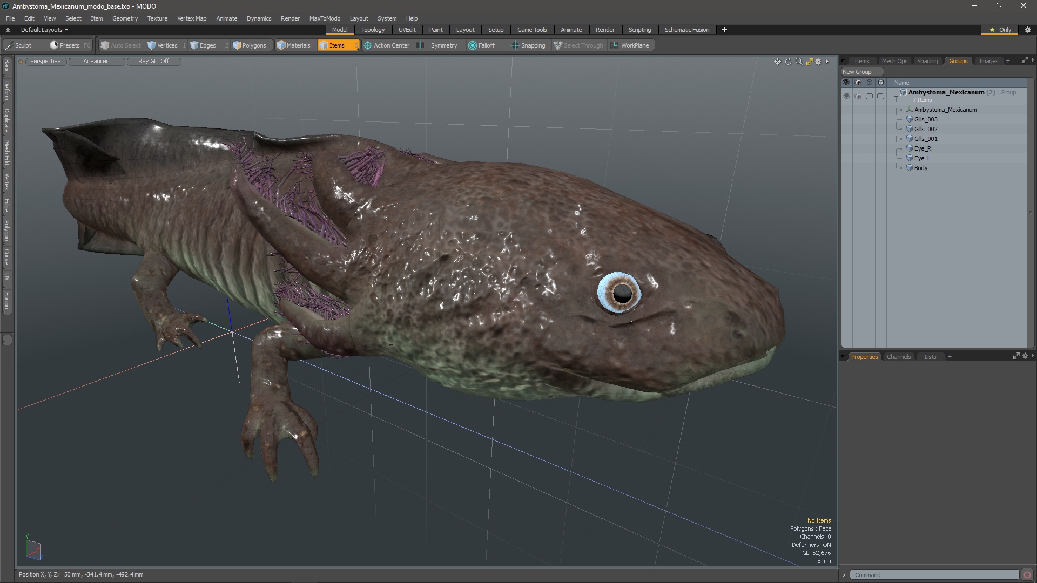This screenshot has height=583, width=1037.
Task: Open the Default Layouts dropdown
Action: tap(44, 30)
